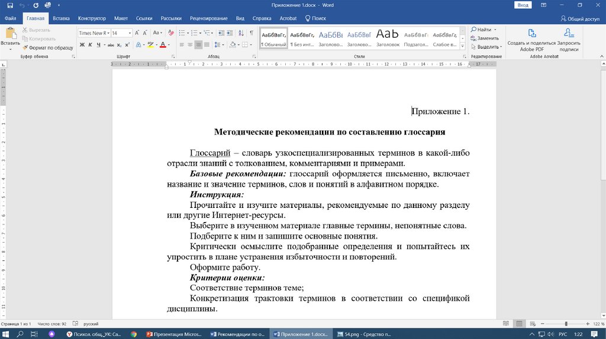Click the Format Painter (Формат по образцу) icon
The image size is (606, 339).
tap(25, 47)
